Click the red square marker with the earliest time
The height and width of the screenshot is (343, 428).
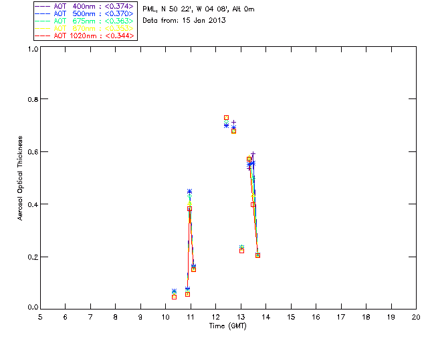click(x=174, y=297)
